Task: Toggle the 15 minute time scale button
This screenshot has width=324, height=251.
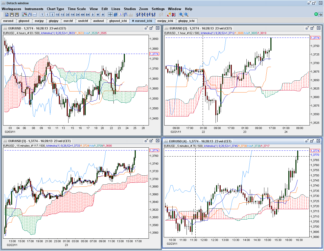Action: [x=62, y=15]
